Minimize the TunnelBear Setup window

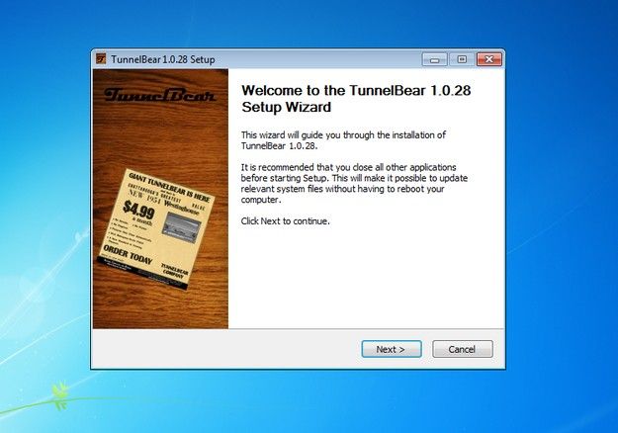pos(435,59)
